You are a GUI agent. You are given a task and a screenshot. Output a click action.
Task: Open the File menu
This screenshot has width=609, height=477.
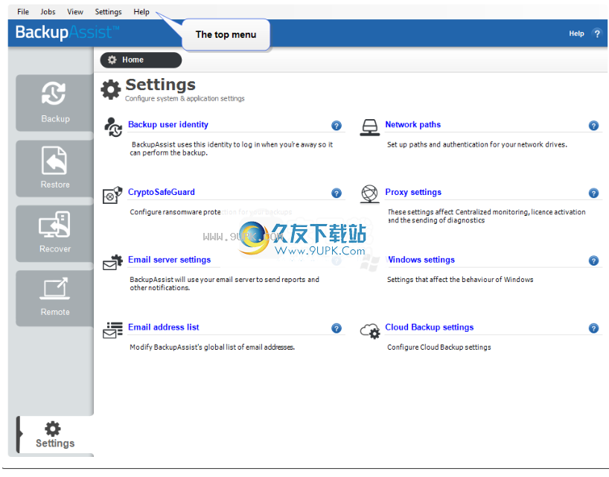click(23, 12)
